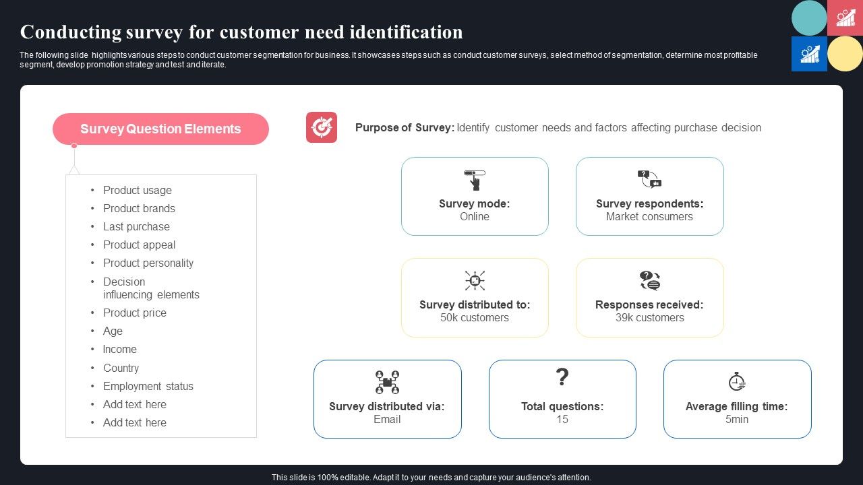Select the stopwatch icon for average filling time
This screenshot has width=863, height=485.
(x=737, y=381)
